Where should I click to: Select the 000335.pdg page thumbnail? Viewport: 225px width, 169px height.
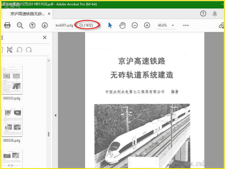[12, 80]
